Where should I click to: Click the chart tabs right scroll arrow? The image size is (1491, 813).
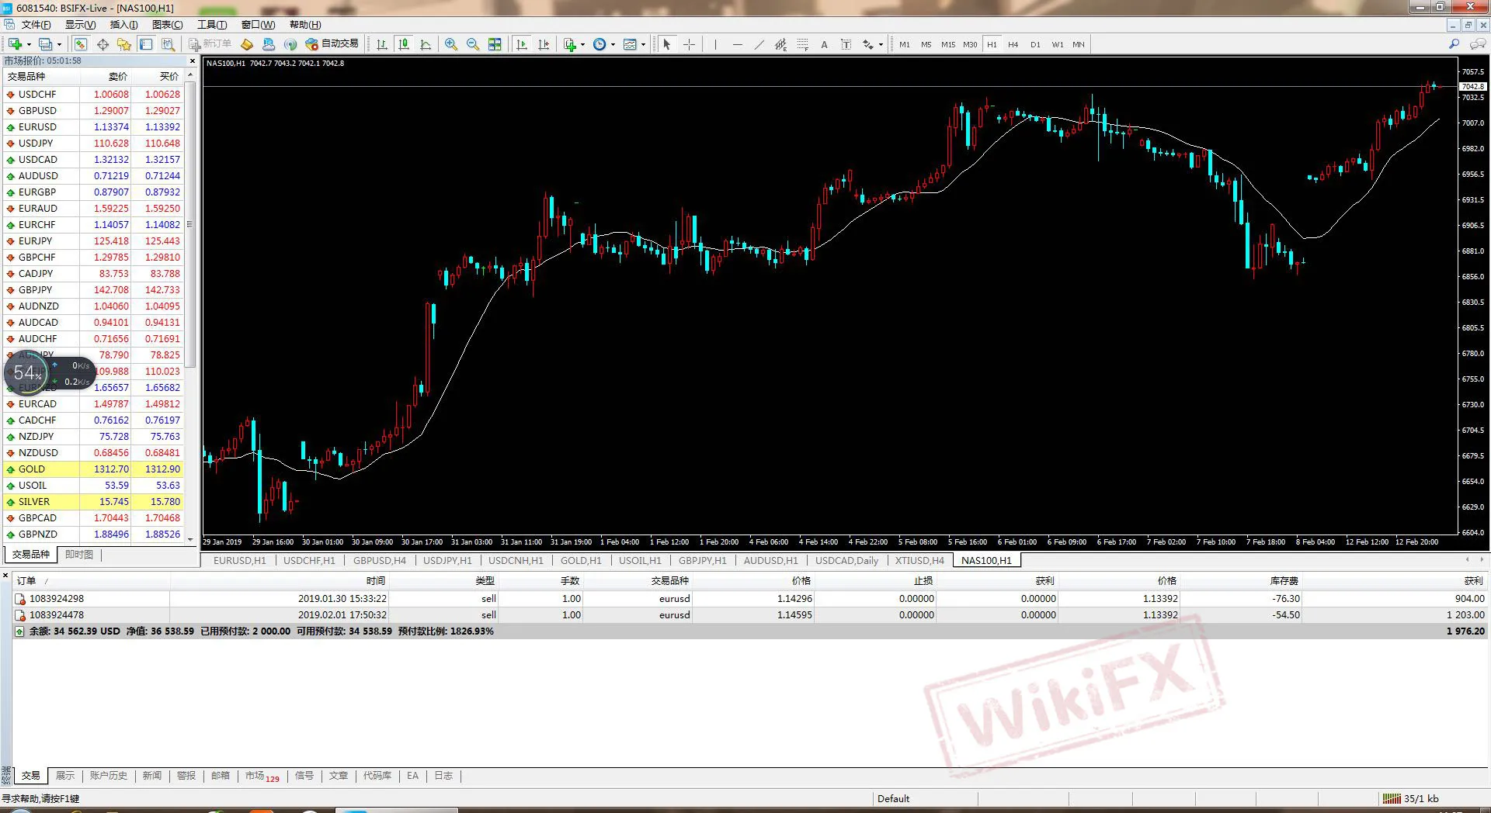coord(1482,559)
